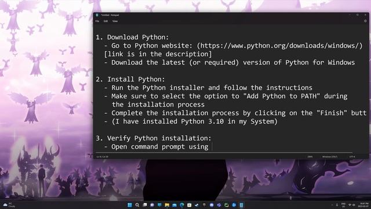Viewport: 371px width, 209px height.
Task: Click "Download the latest (or required)" line
Action: coord(230,63)
